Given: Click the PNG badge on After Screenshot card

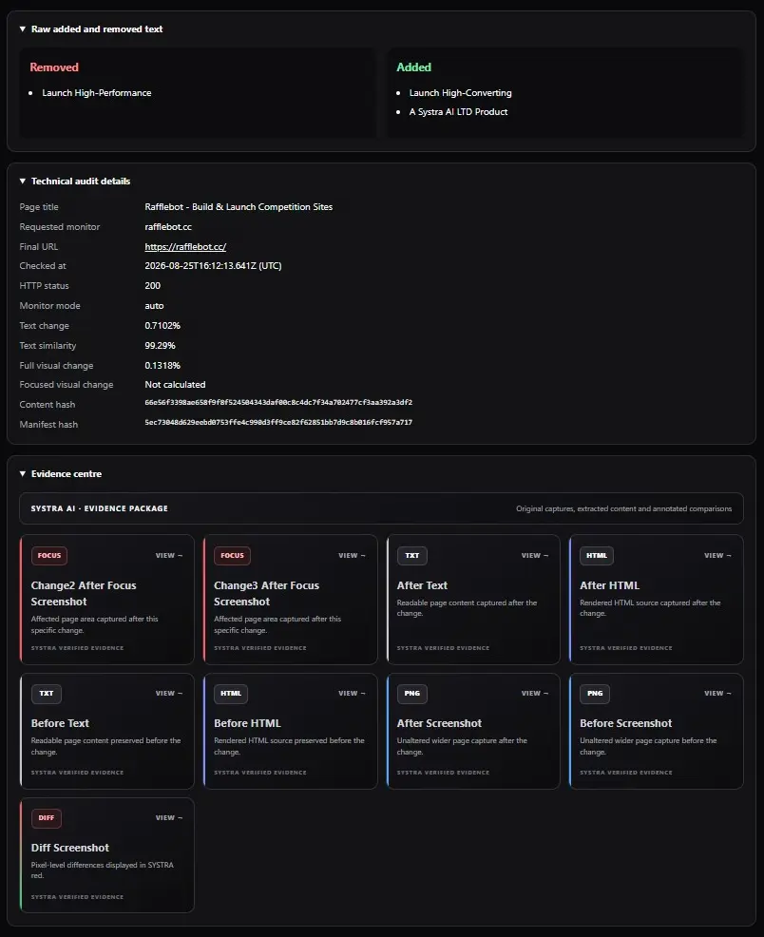Looking at the screenshot, I should (x=412, y=693).
